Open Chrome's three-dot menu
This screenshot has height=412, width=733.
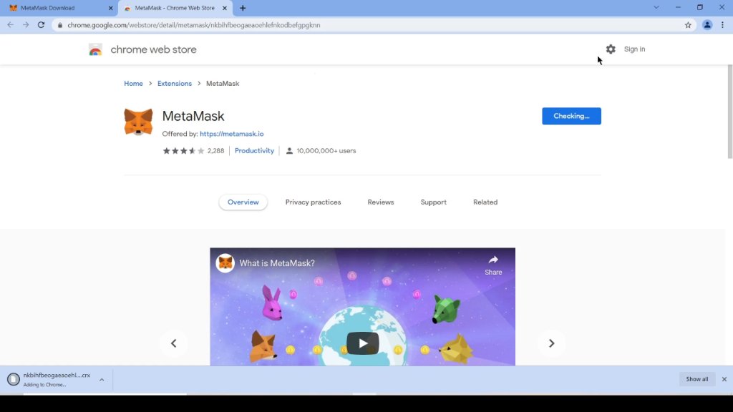pyautogui.click(x=723, y=25)
